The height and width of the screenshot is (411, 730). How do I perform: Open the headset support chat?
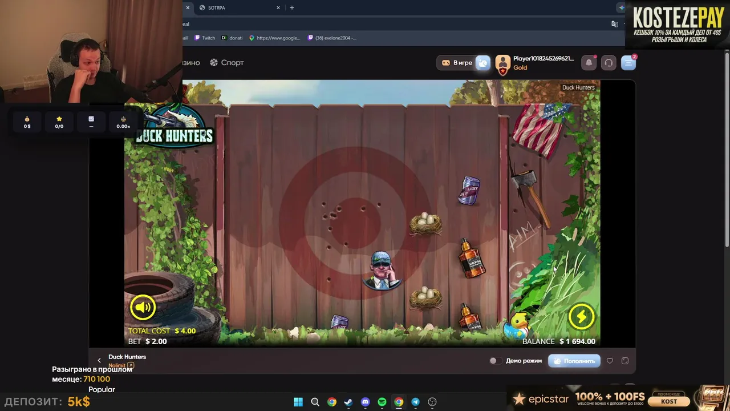point(609,63)
